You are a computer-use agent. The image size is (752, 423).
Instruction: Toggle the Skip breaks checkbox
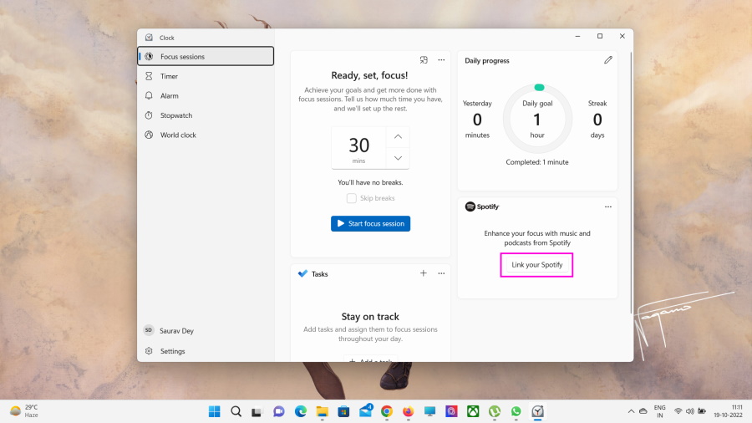(352, 198)
